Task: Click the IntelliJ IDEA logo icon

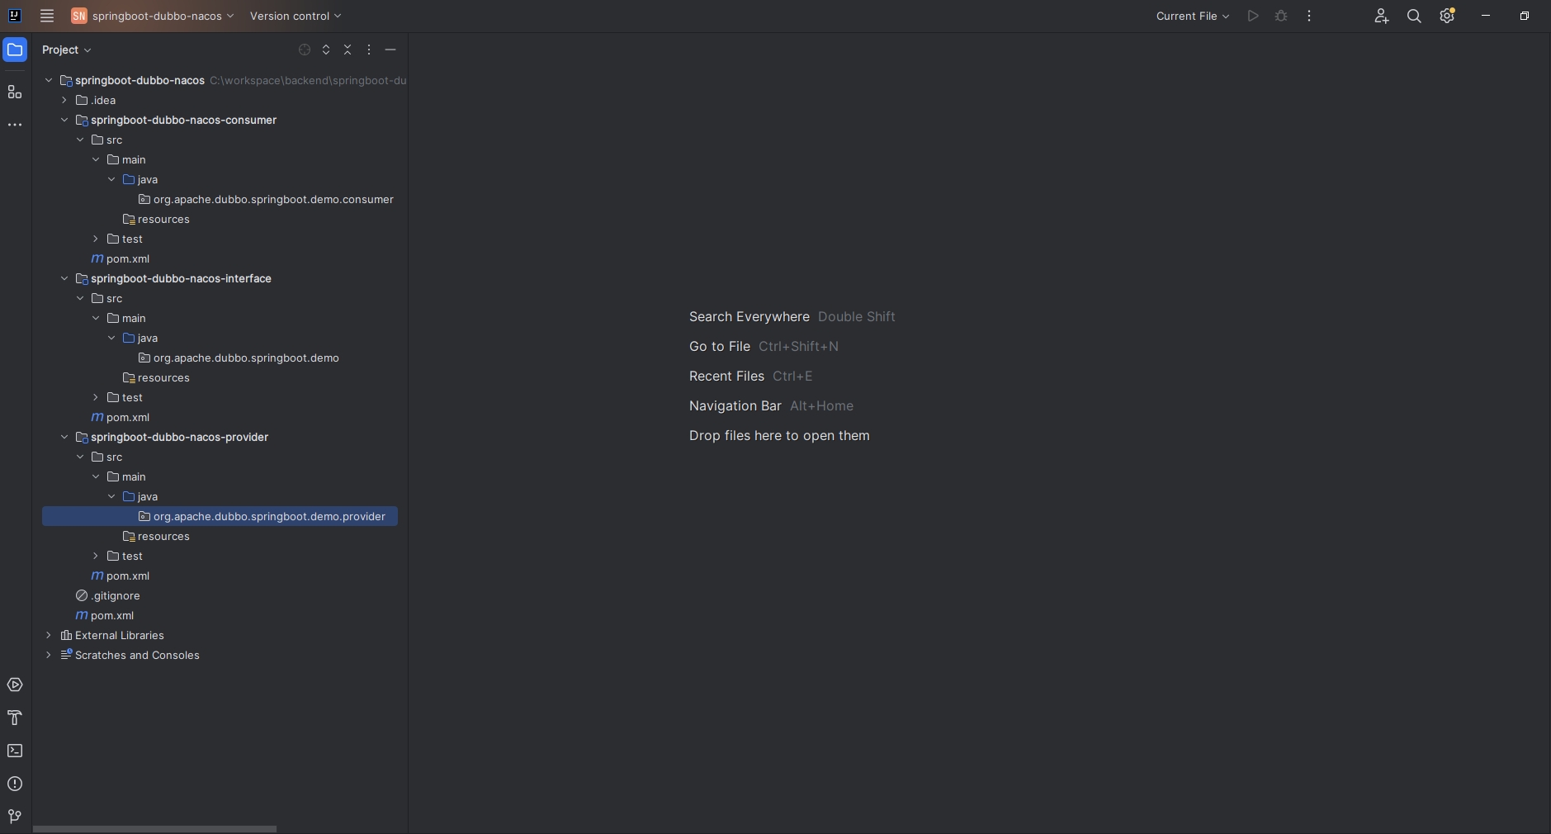Action: [x=14, y=16]
